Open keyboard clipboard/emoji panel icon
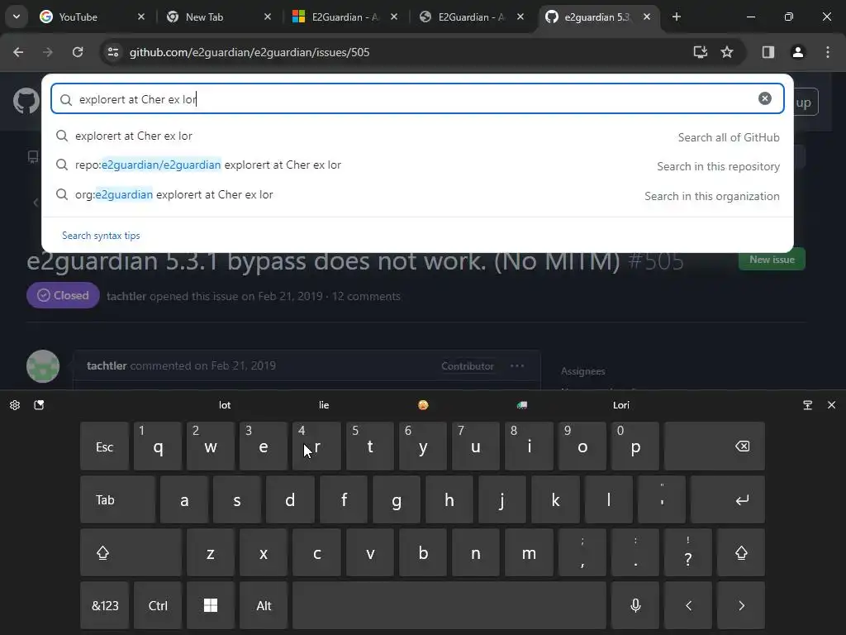This screenshot has width=846, height=635. tap(39, 405)
